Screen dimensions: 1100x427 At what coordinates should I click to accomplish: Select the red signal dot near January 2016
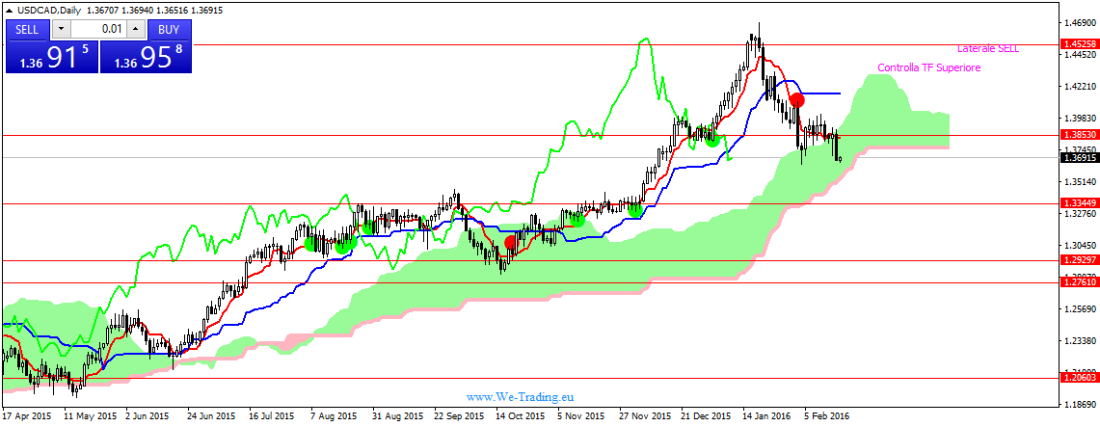click(x=797, y=99)
